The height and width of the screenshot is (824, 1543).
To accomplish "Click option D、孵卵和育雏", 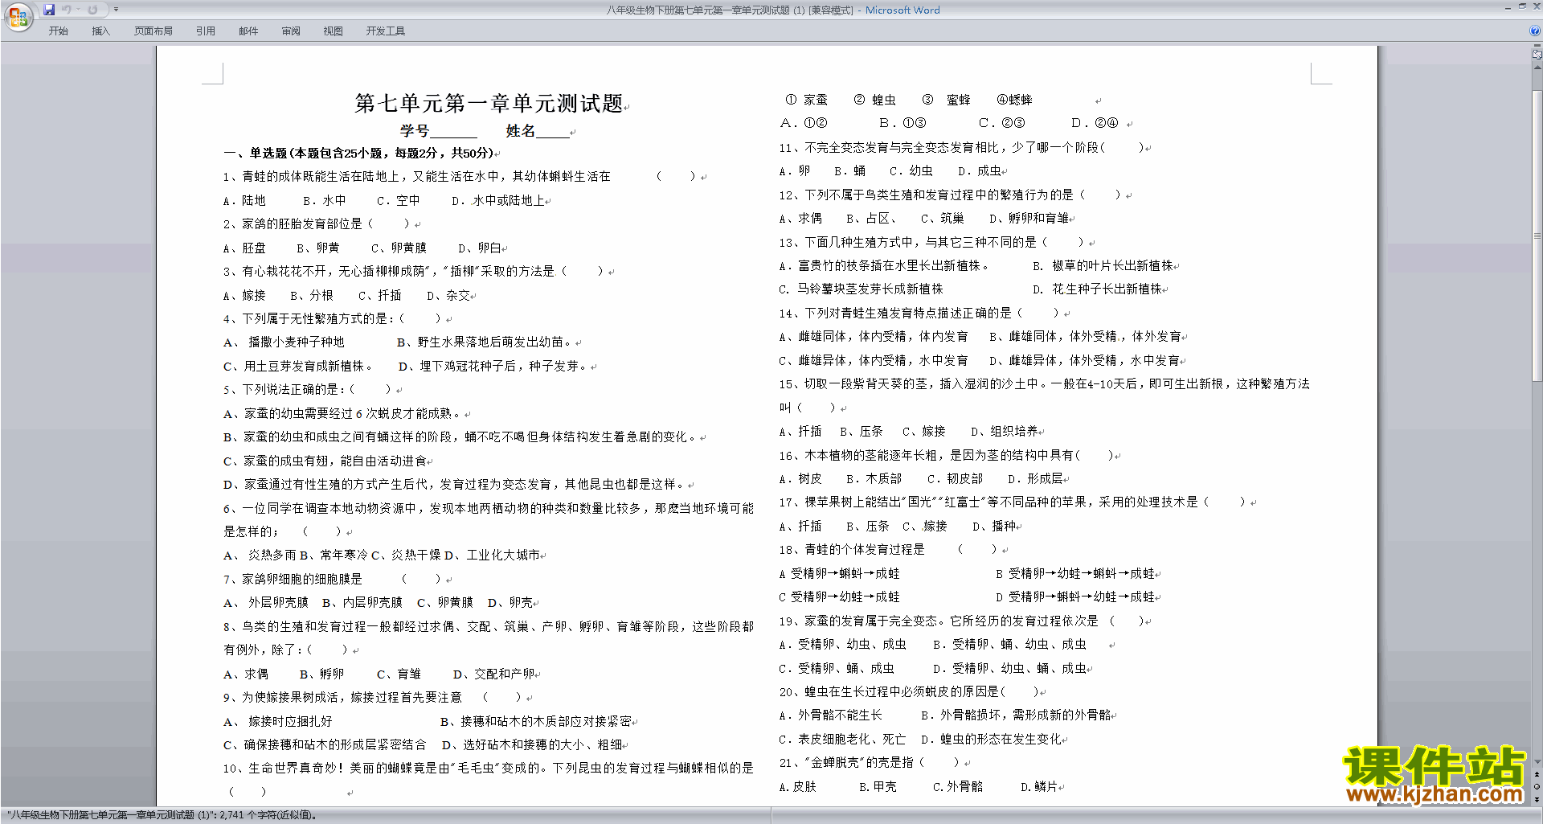I will coord(1029,219).
